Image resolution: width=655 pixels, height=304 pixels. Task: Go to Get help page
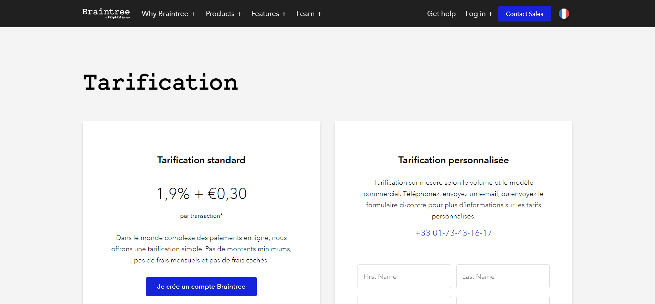click(x=441, y=14)
